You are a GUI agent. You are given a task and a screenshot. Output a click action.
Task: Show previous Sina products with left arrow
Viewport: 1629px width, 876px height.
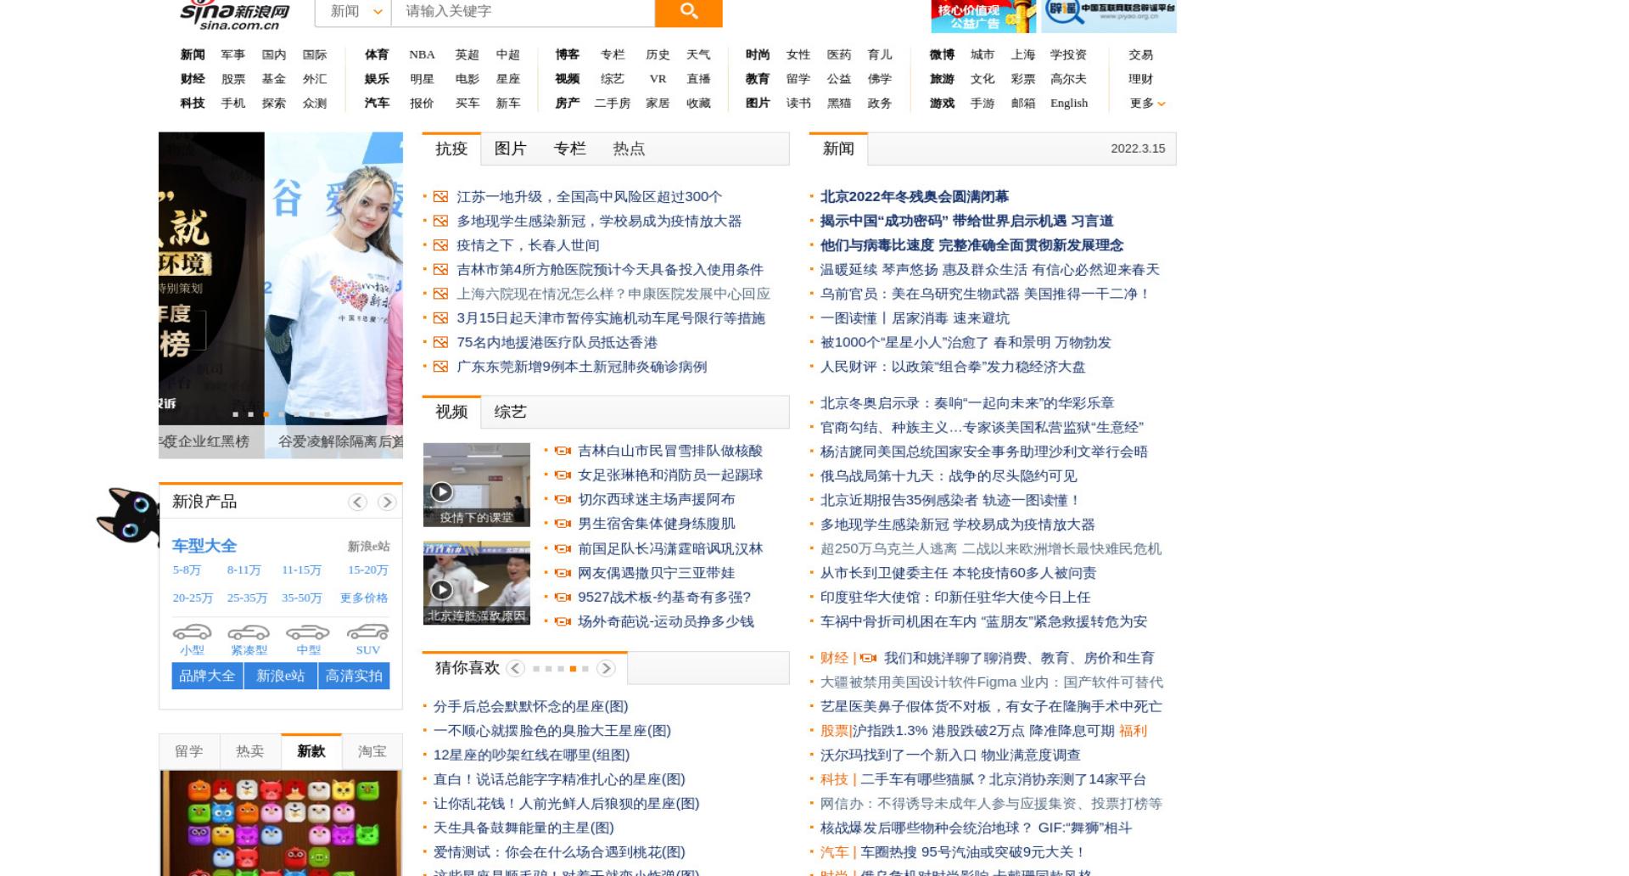pyautogui.click(x=357, y=503)
